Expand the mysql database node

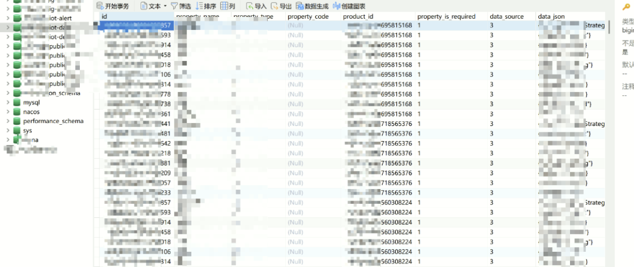click(x=8, y=102)
